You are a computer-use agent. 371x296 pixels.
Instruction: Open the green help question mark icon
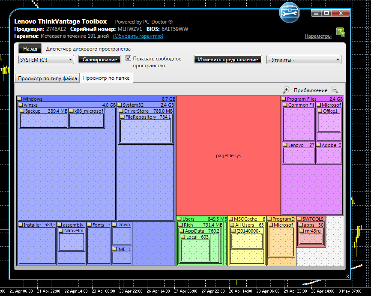[341, 32]
